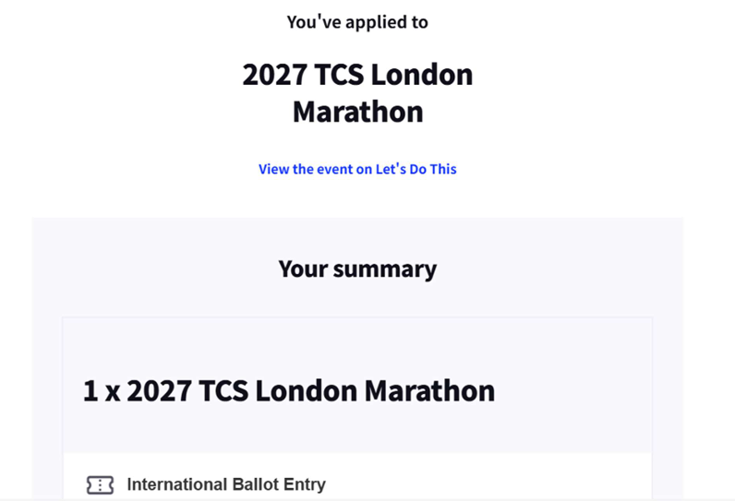Click the word "Entry" in the ticket row
This screenshot has height=501, width=735.
coord(306,484)
